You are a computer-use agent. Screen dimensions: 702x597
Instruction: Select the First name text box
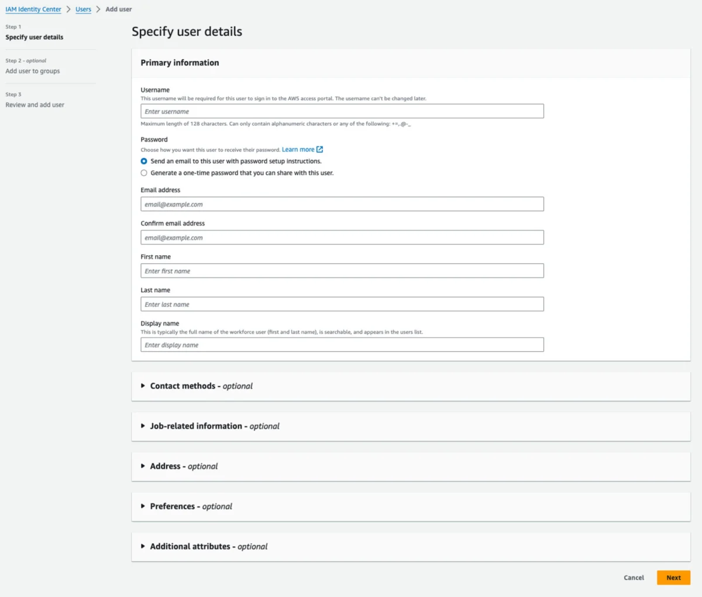(342, 271)
